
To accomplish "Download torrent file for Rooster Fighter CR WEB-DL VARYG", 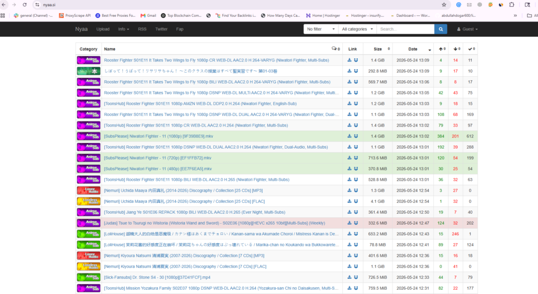I will click(x=349, y=60).
